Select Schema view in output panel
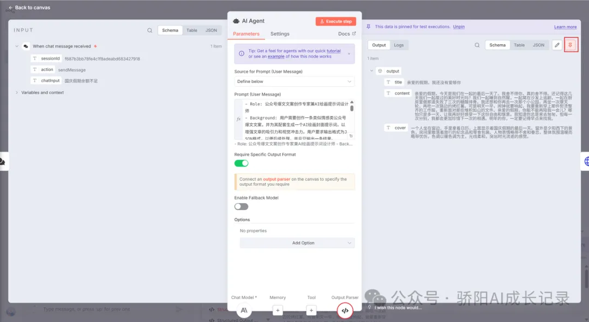Image resolution: width=589 pixels, height=322 pixels. [497, 45]
